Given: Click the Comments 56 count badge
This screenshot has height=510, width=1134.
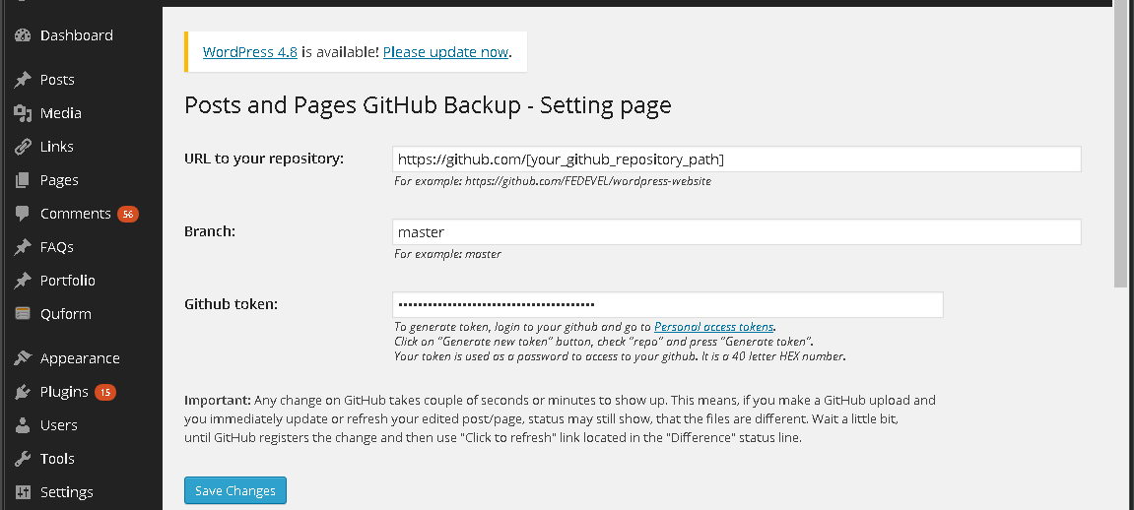Looking at the screenshot, I should [x=128, y=214].
